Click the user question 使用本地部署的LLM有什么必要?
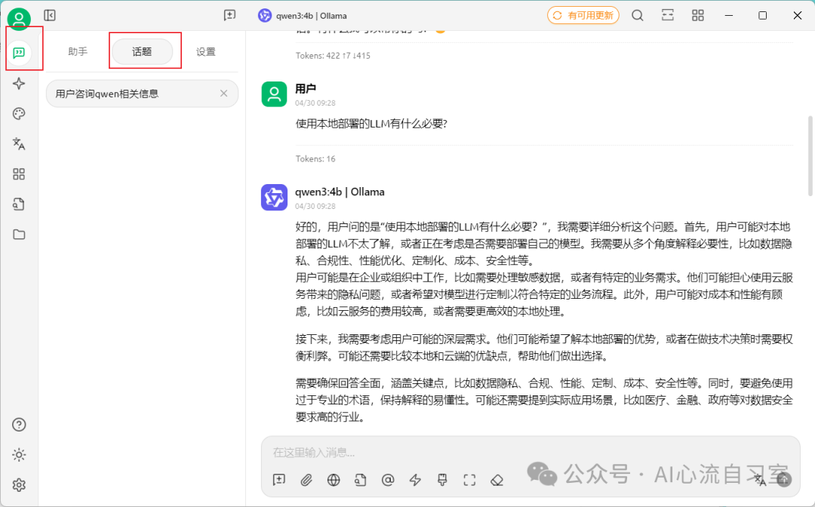The image size is (815, 507). coord(371,124)
